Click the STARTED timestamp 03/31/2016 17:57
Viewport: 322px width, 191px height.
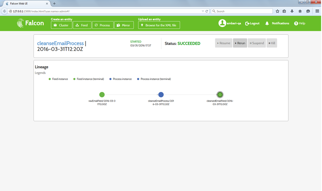(141, 45)
